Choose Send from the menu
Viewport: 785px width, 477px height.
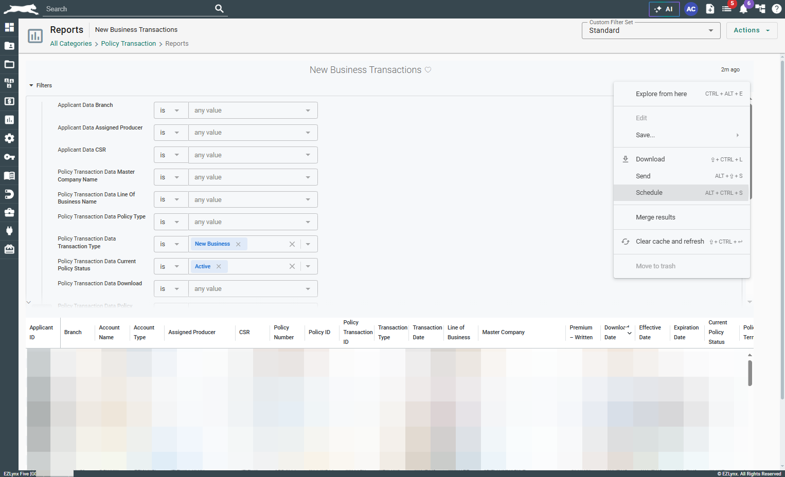[x=682, y=176]
